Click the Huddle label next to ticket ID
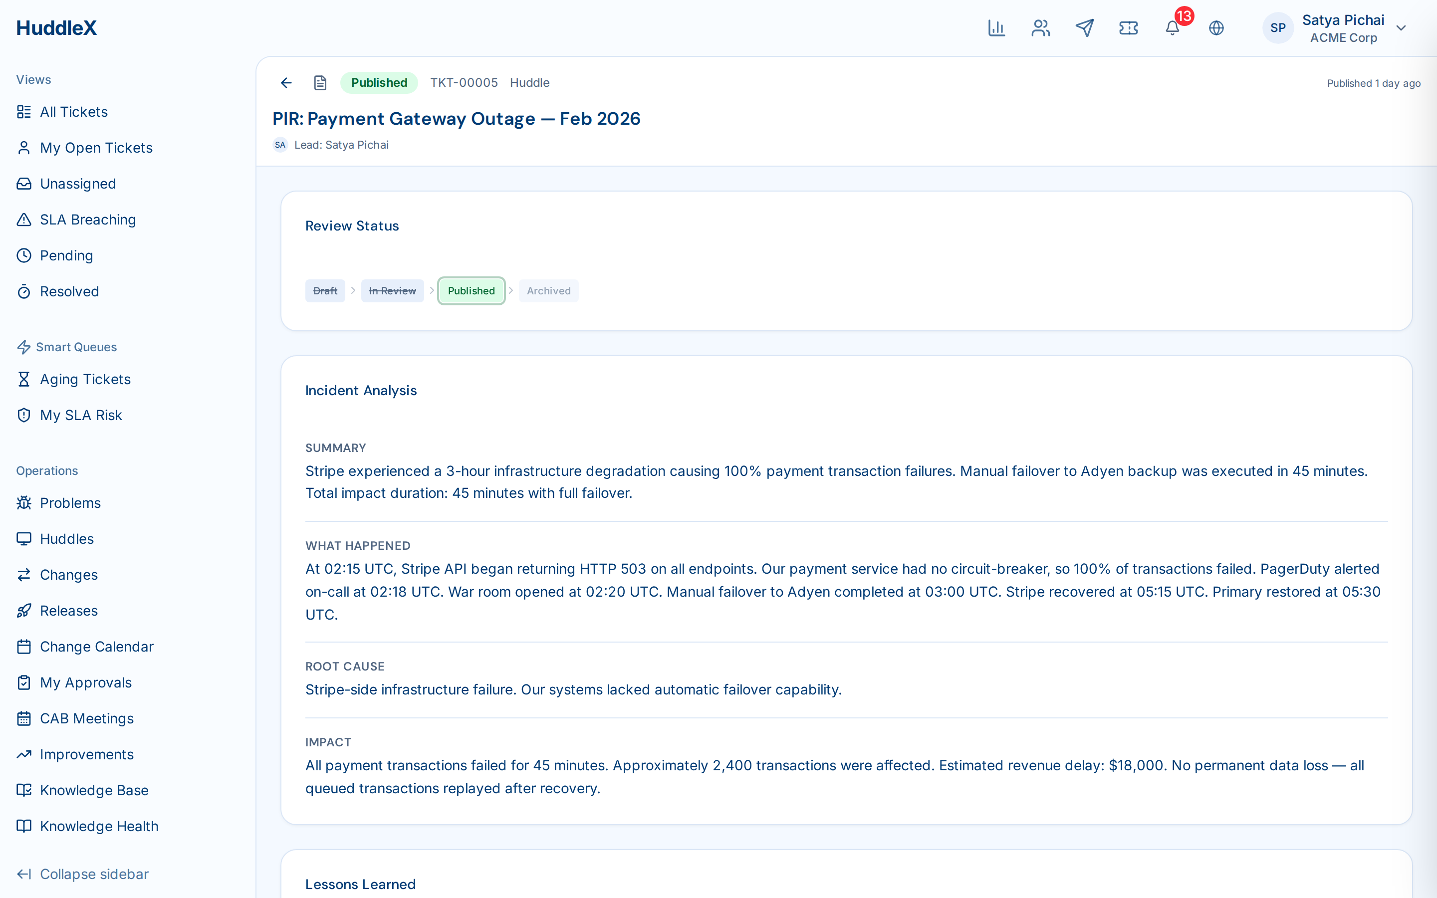The height and width of the screenshot is (898, 1437). 530,82
